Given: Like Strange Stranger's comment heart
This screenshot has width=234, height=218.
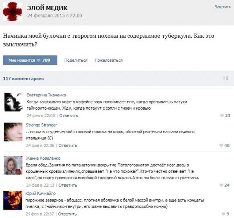Looking at the screenshot, I should tap(221, 145).
